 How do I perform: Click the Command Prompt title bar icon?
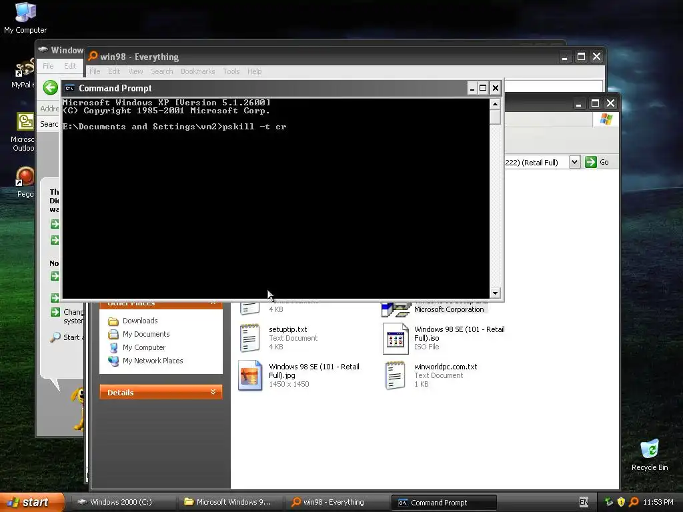[x=69, y=89]
